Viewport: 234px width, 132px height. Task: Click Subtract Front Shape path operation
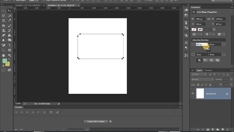[205, 60]
